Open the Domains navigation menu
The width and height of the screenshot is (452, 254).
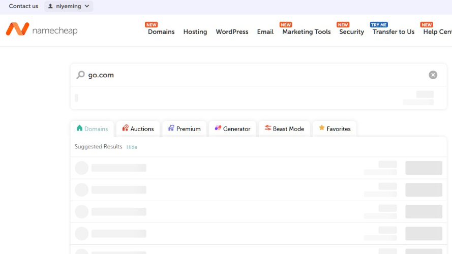pos(161,31)
